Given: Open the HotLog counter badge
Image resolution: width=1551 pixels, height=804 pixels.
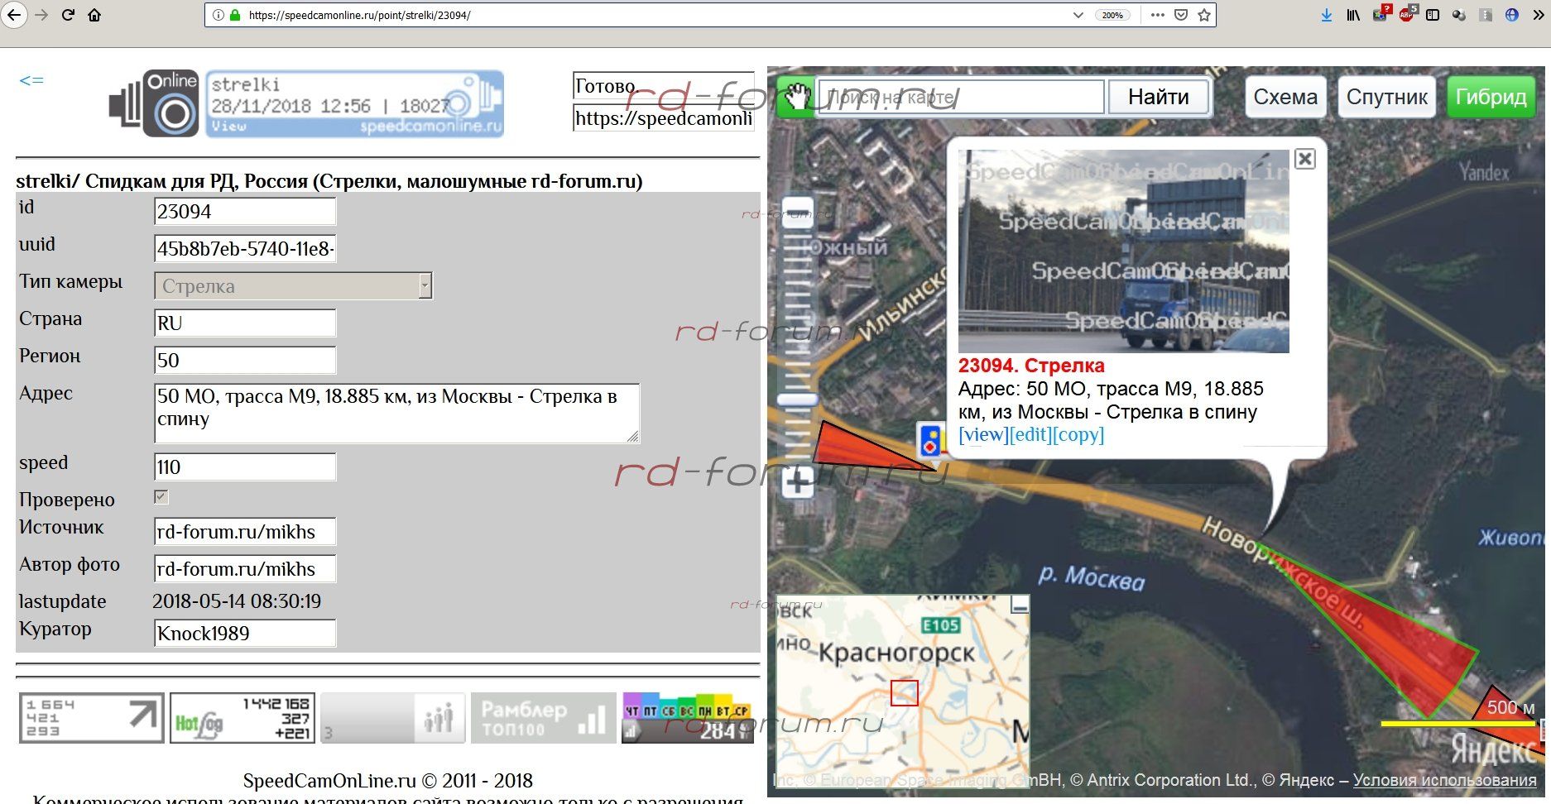Looking at the screenshot, I should [242, 718].
